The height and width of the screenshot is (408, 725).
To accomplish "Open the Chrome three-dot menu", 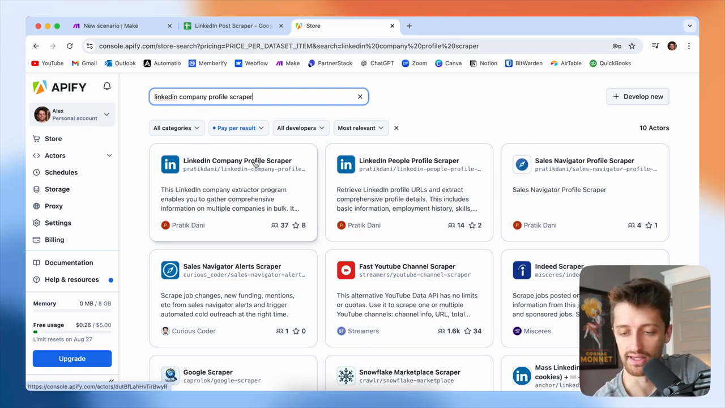I will click(x=689, y=46).
